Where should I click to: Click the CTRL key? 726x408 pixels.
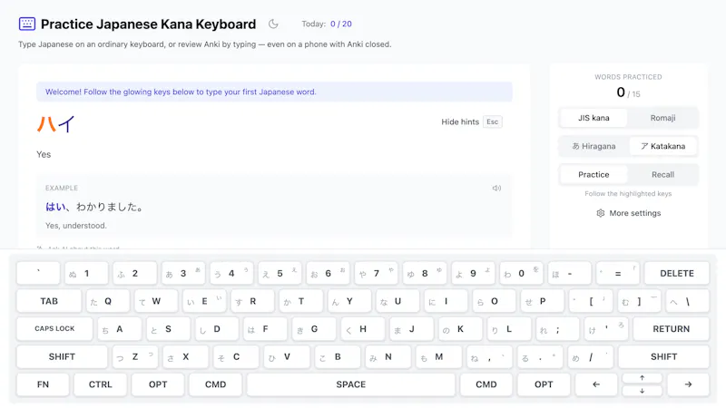pyautogui.click(x=100, y=384)
